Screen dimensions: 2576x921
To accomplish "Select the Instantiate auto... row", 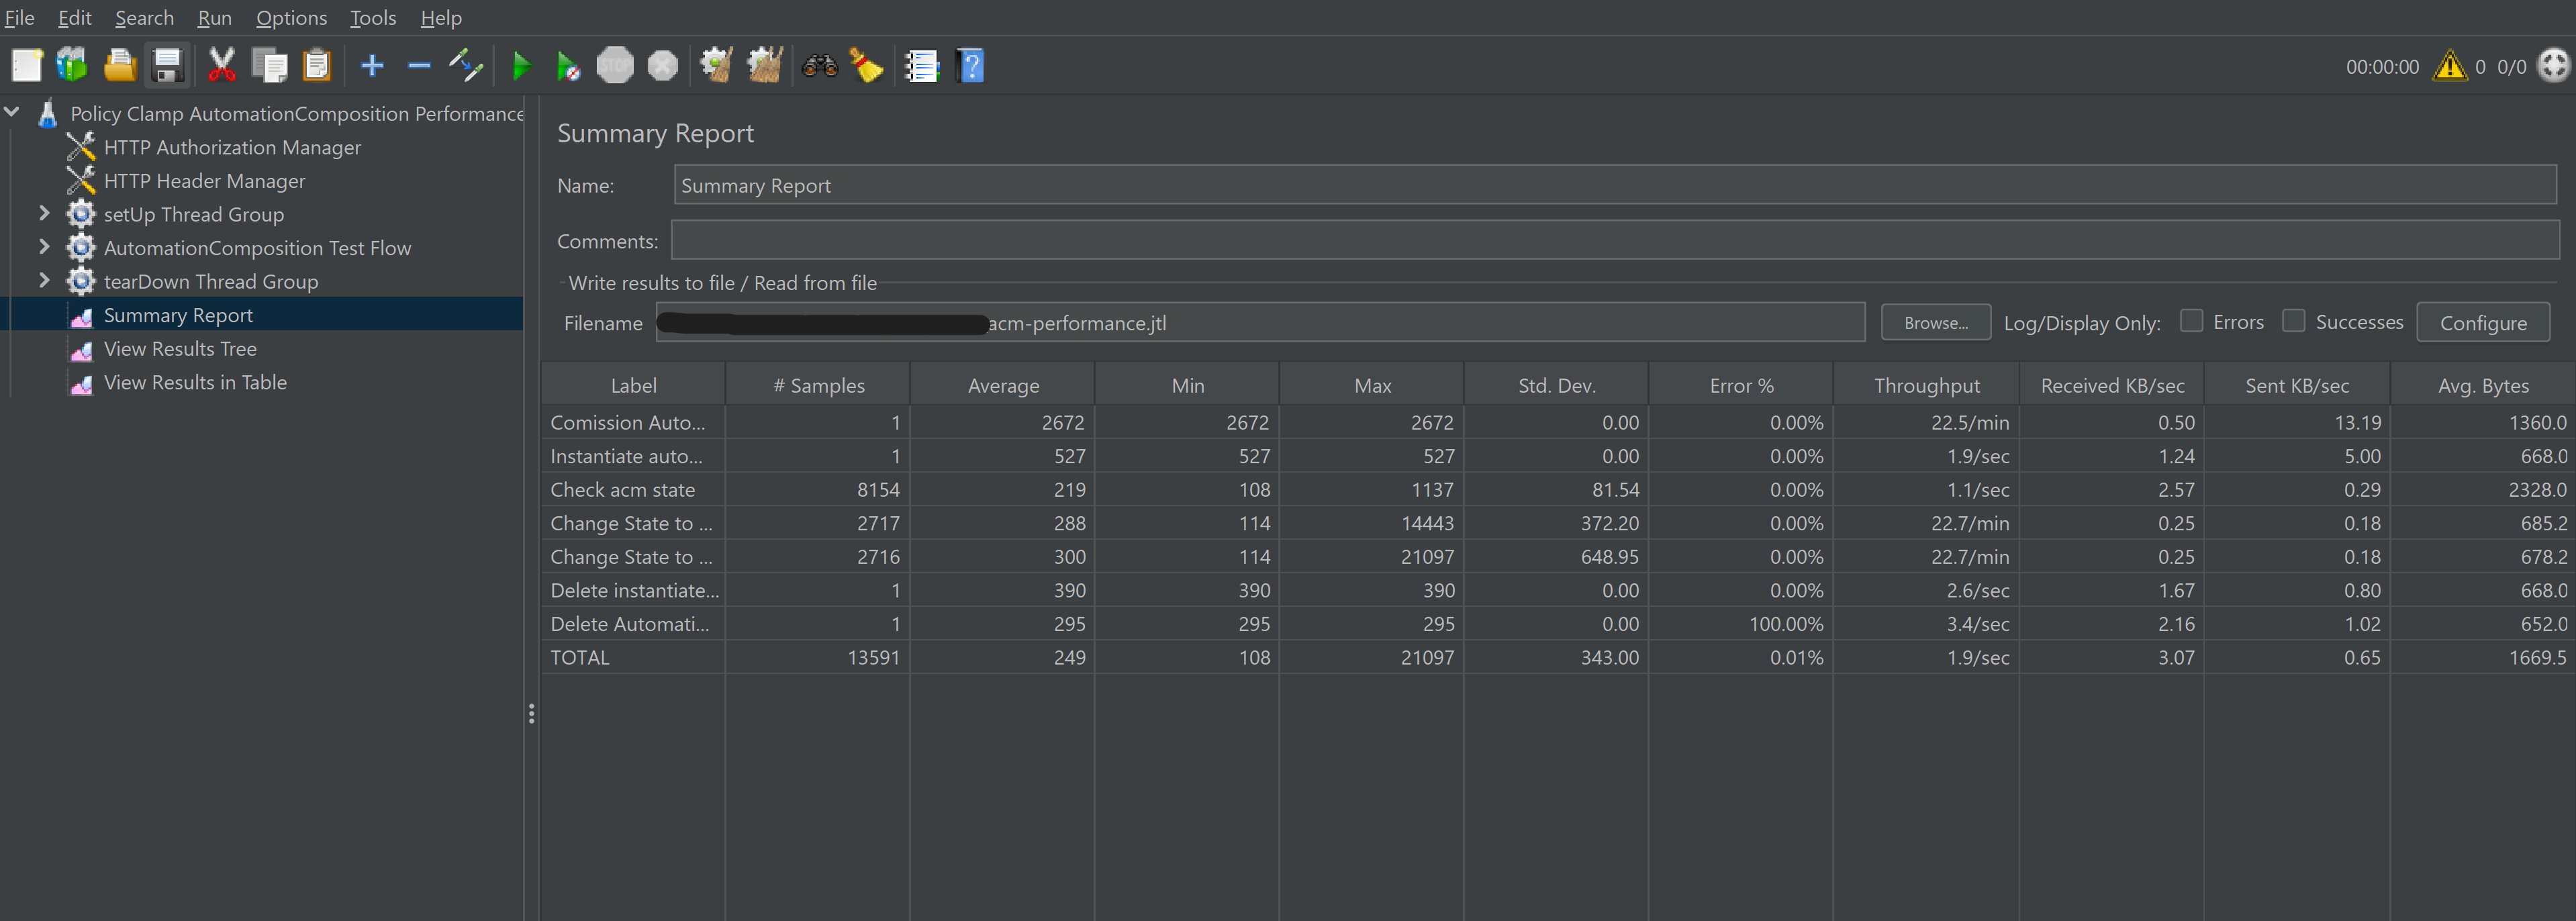I will coord(1558,456).
